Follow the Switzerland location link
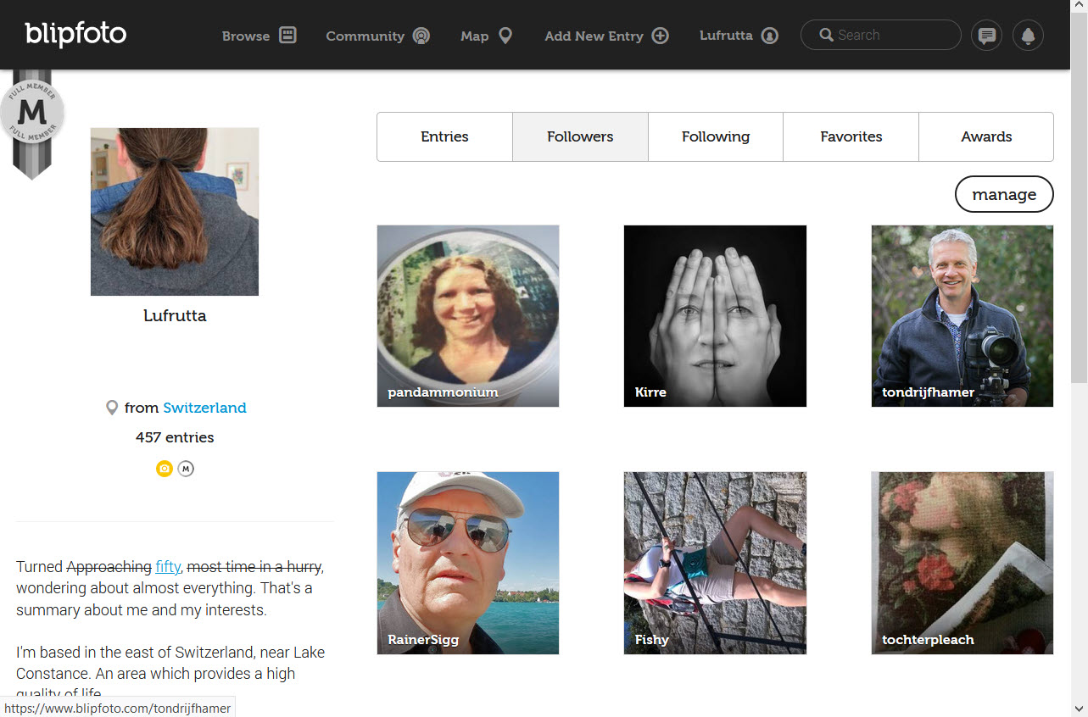The image size is (1088, 717). pyautogui.click(x=204, y=408)
